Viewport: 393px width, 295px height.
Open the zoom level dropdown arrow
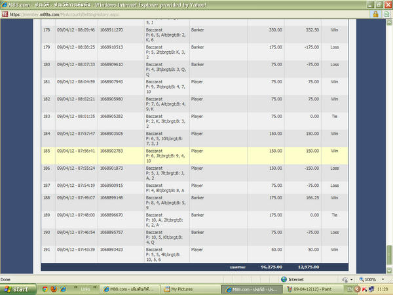click(383, 279)
